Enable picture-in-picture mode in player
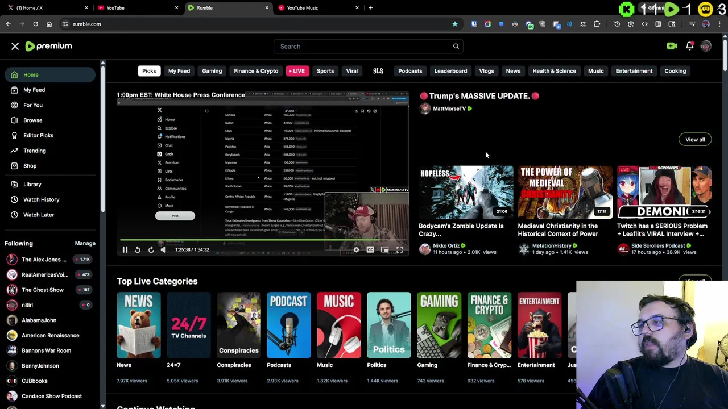The width and height of the screenshot is (728, 409). tap(384, 249)
